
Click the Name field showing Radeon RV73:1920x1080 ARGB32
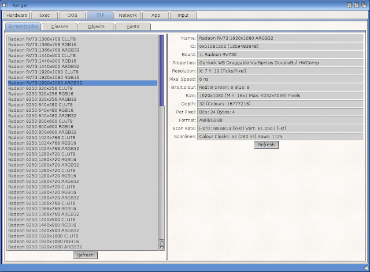(280, 38)
